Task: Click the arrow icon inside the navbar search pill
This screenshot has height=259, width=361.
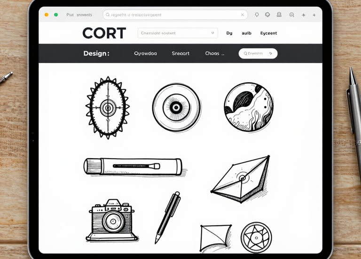Action: pyautogui.click(x=270, y=54)
